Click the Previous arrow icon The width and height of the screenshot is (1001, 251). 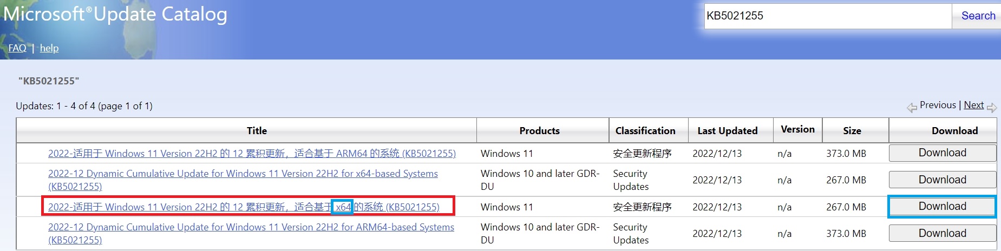tap(912, 107)
